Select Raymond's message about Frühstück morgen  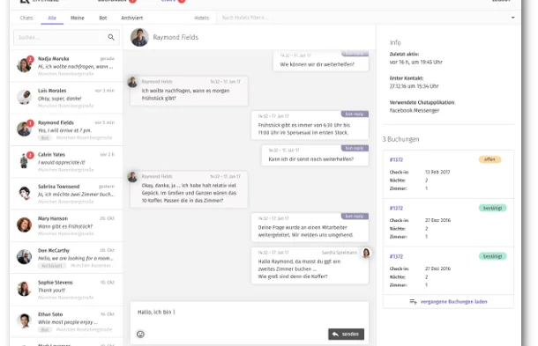pos(189,91)
